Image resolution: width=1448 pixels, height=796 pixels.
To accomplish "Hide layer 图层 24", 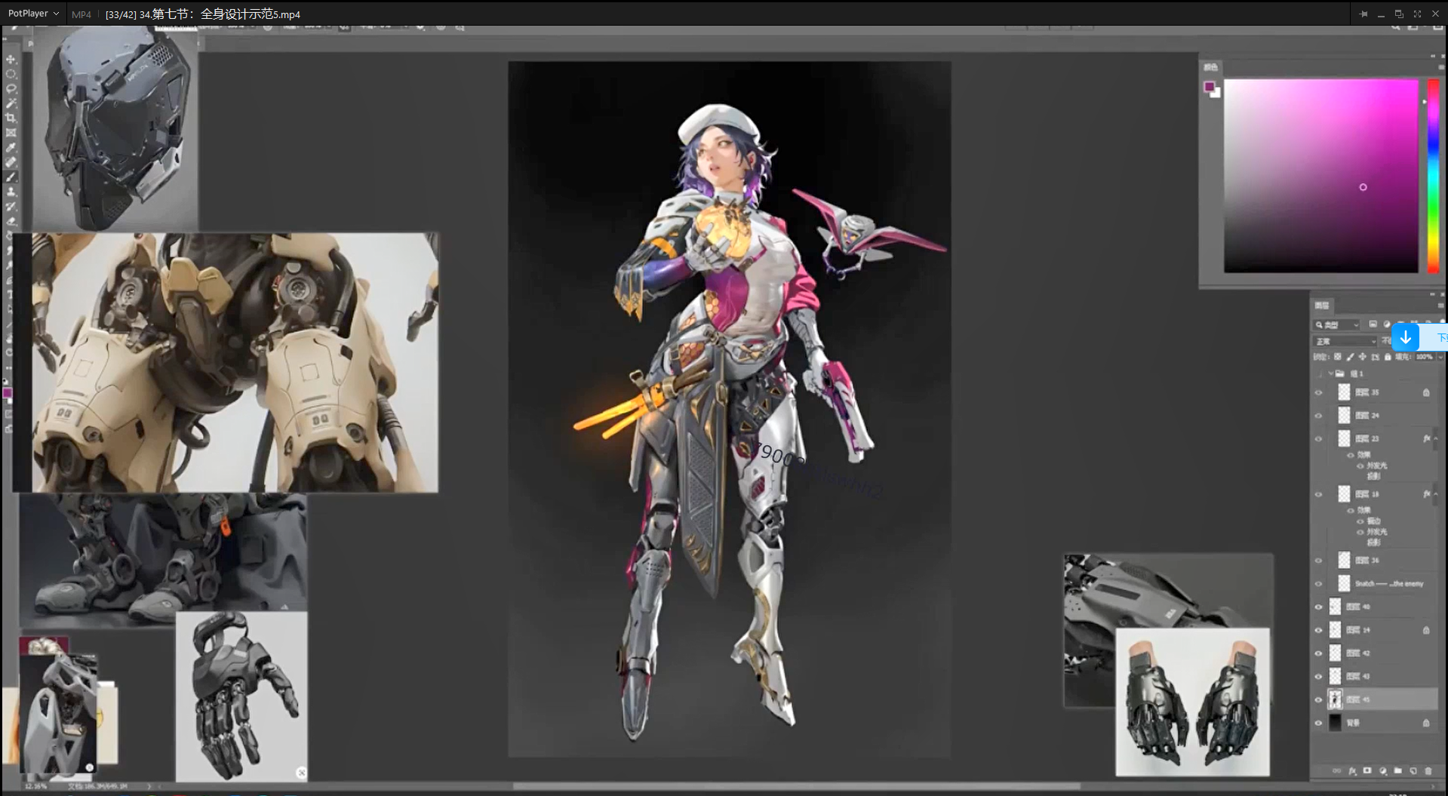I will [x=1319, y=415].
